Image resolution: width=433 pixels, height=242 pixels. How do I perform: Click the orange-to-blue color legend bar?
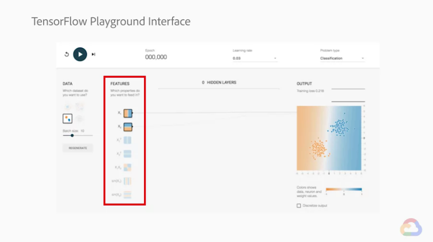[344, 189]
